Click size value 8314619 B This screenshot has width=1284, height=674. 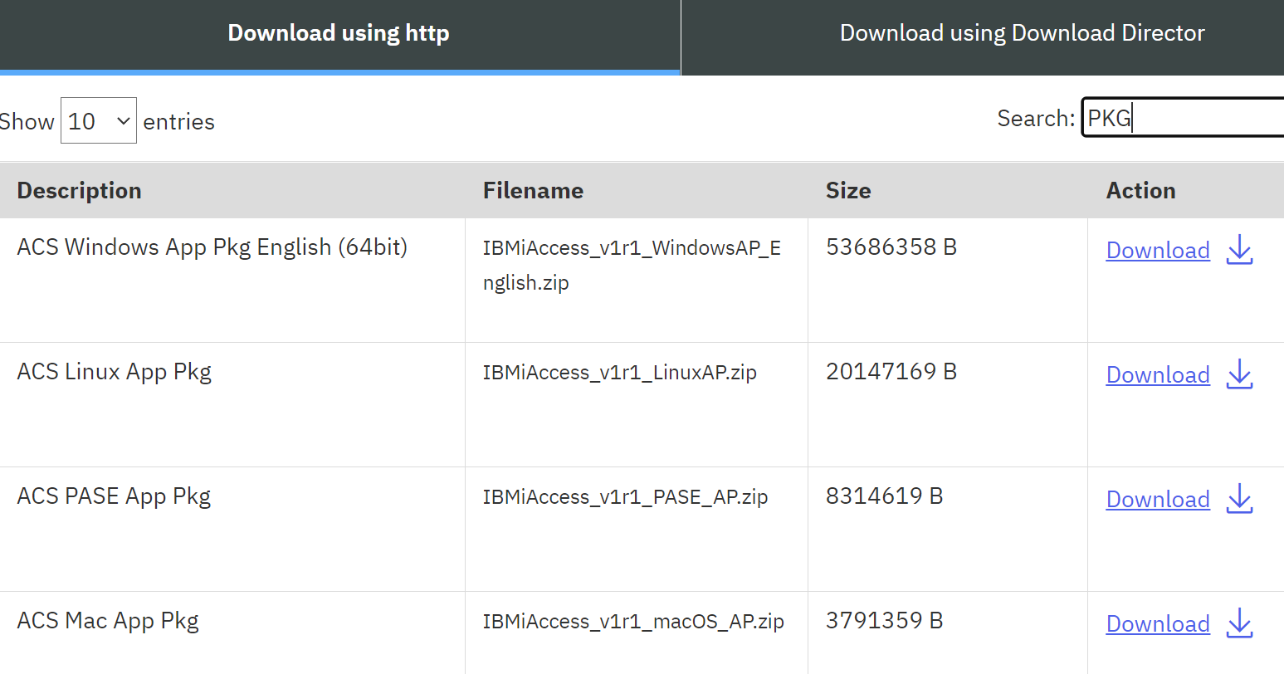(x=885, y=496)
